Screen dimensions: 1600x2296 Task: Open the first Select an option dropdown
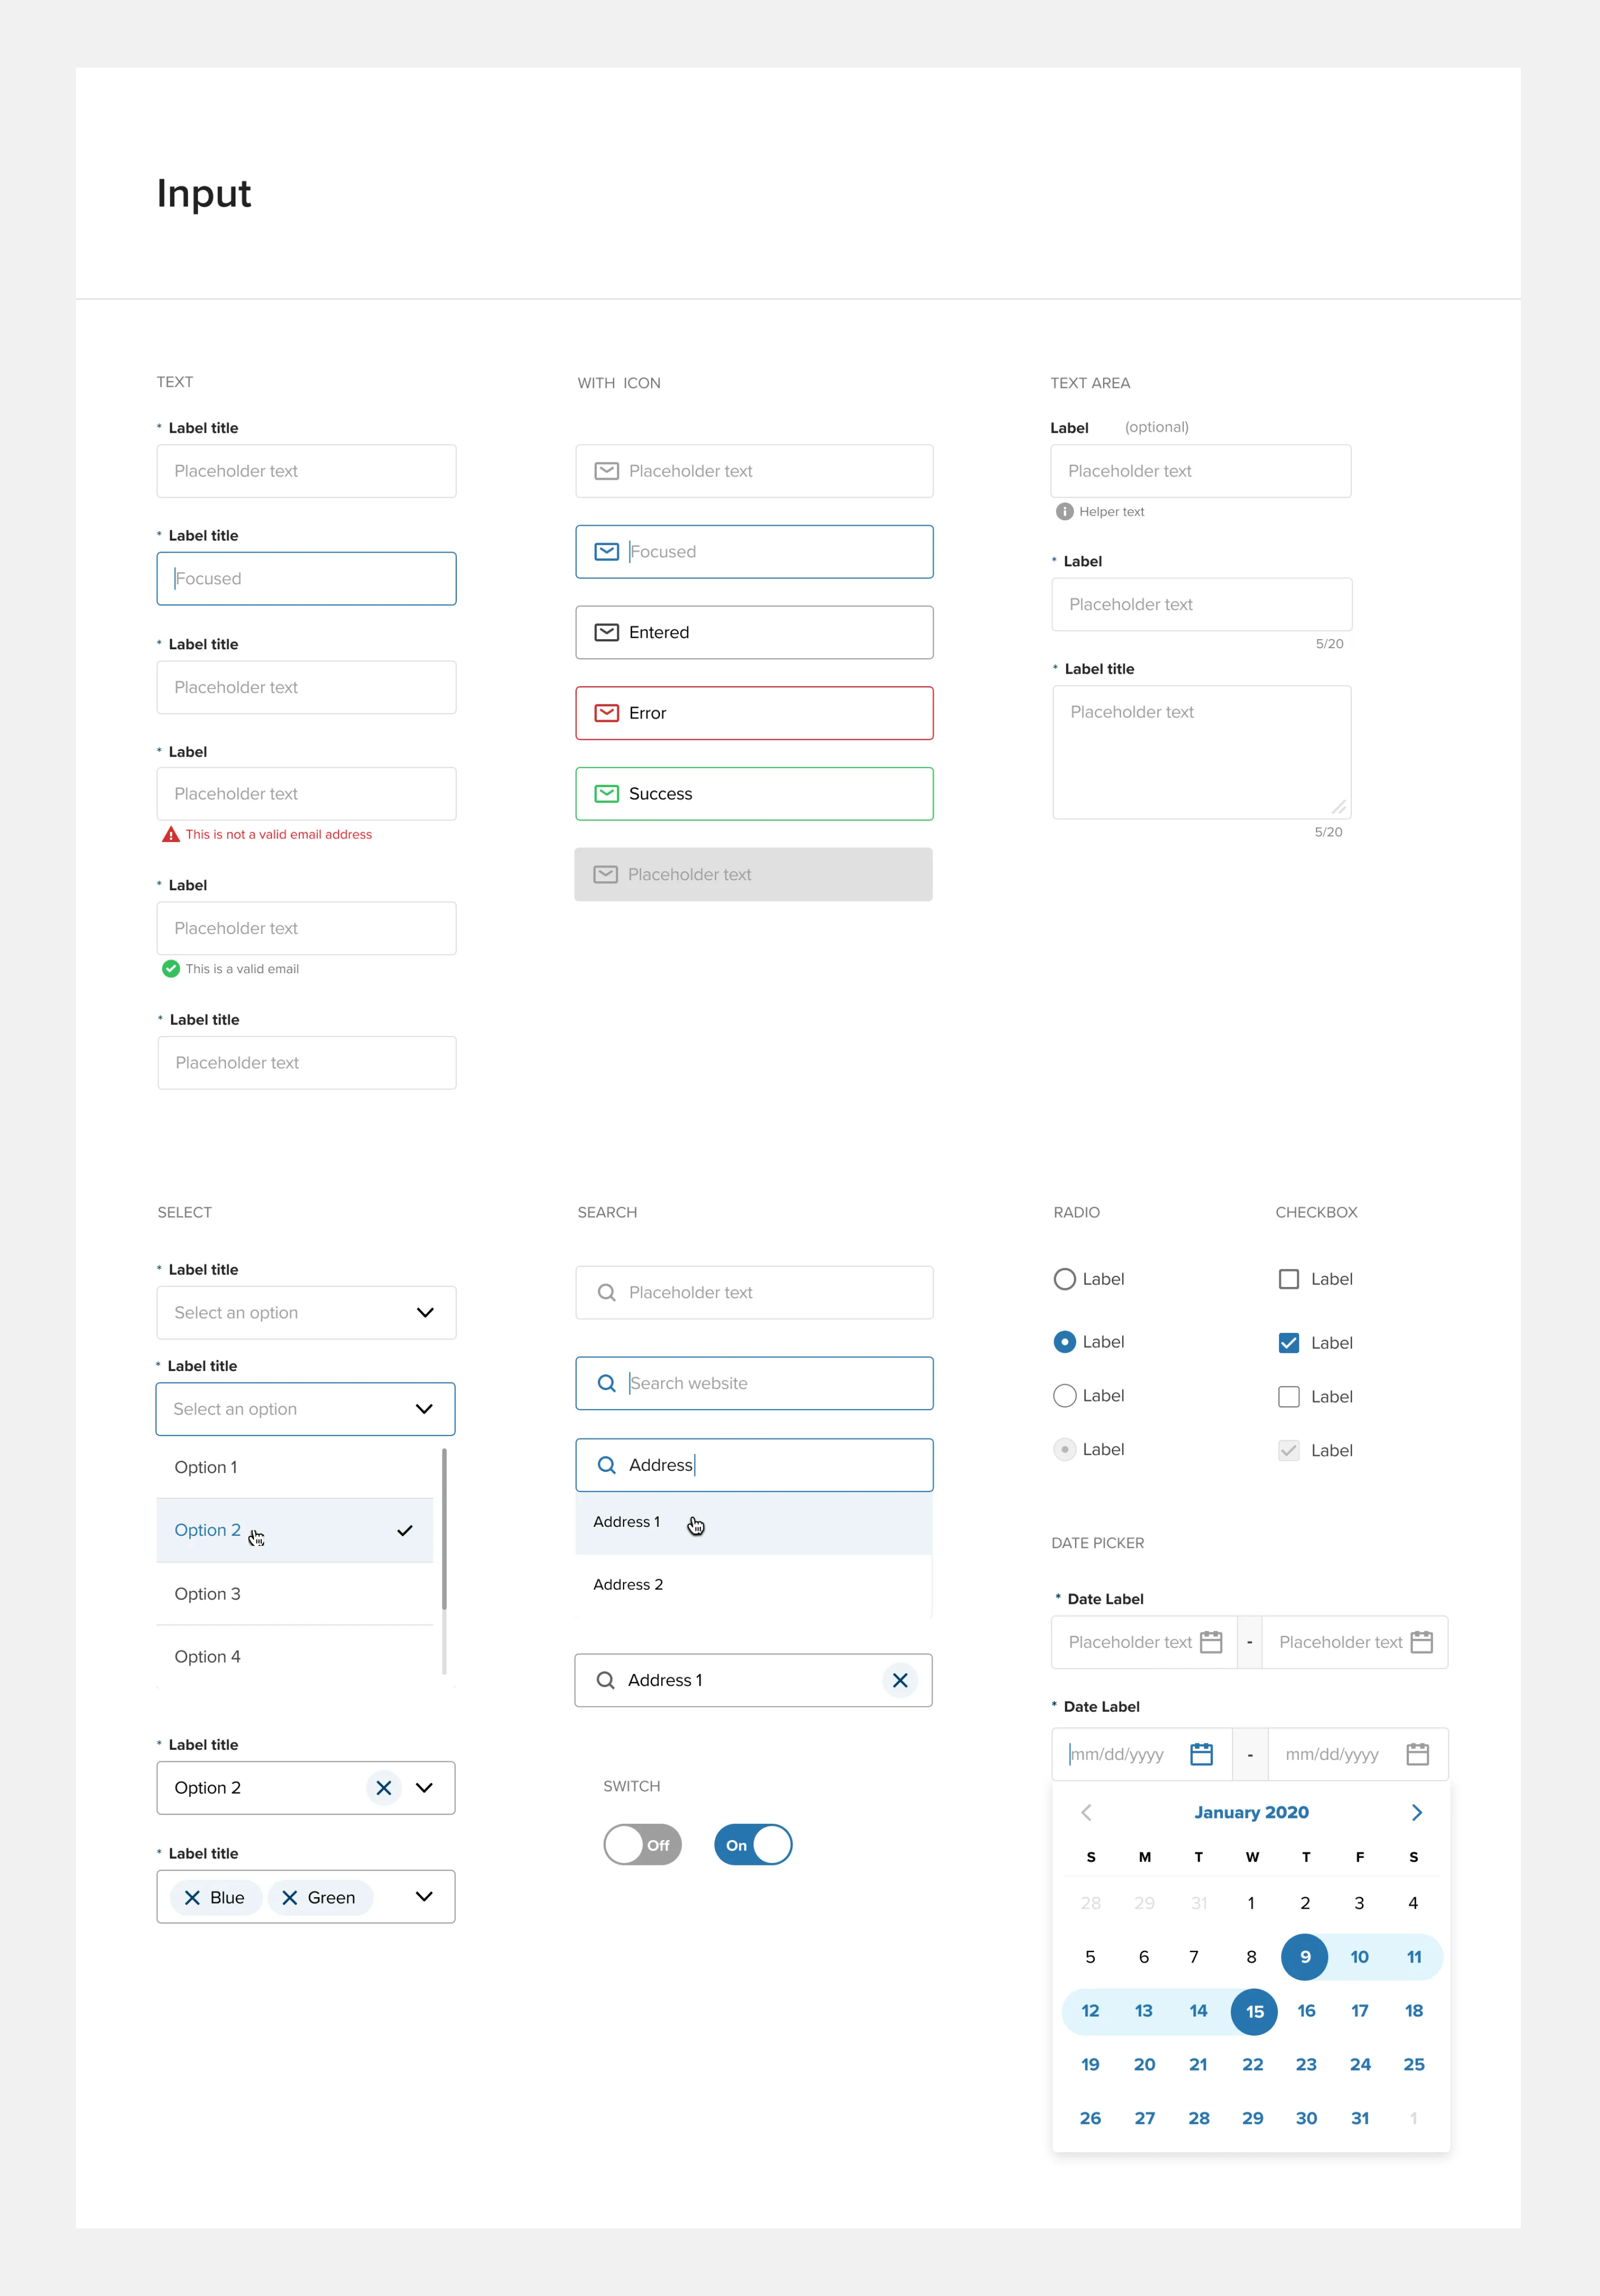coord(307,1313)
